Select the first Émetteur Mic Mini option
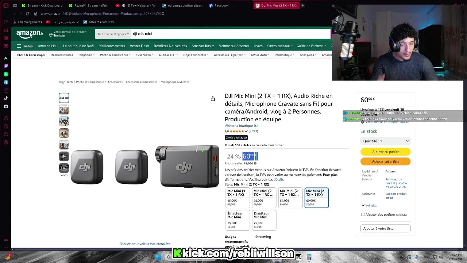 pyautogui.click(x=238, y=220)
